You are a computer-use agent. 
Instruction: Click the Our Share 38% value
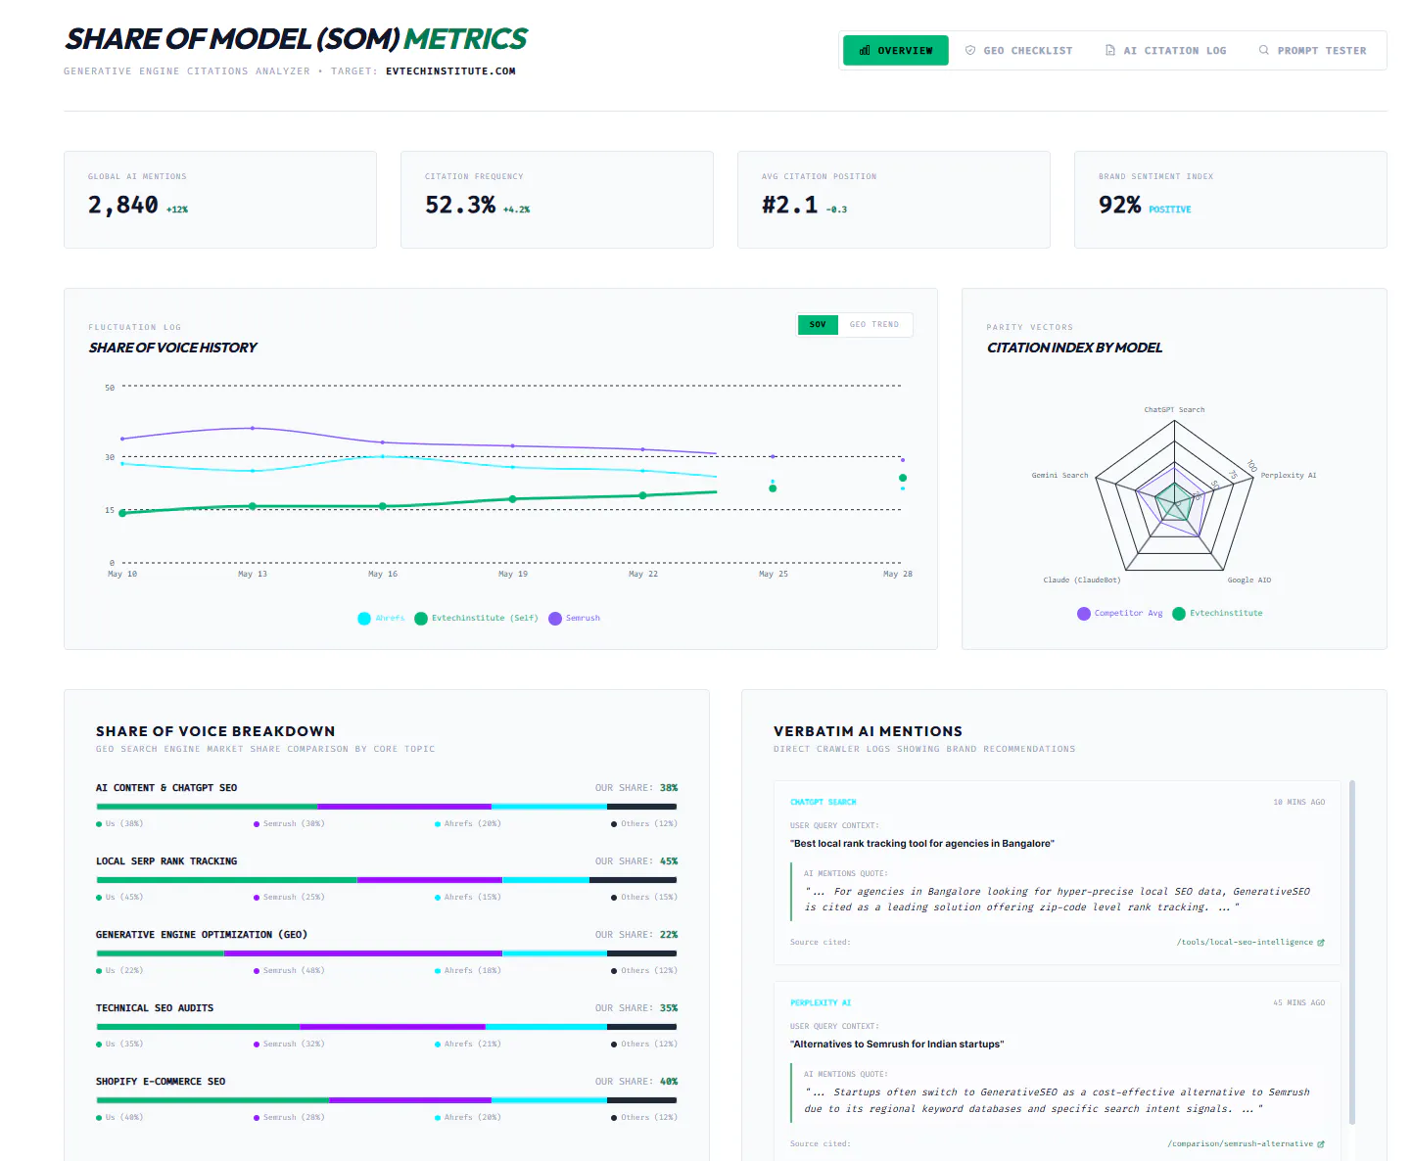pos(669,788)
